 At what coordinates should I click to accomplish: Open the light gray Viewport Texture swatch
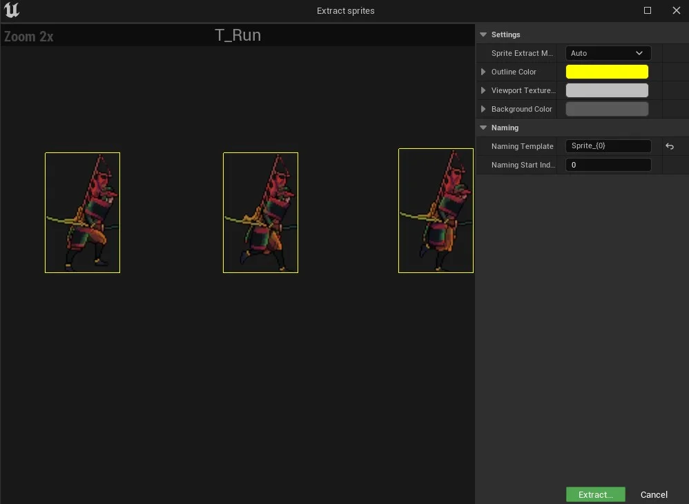click(x=607, y=90)
